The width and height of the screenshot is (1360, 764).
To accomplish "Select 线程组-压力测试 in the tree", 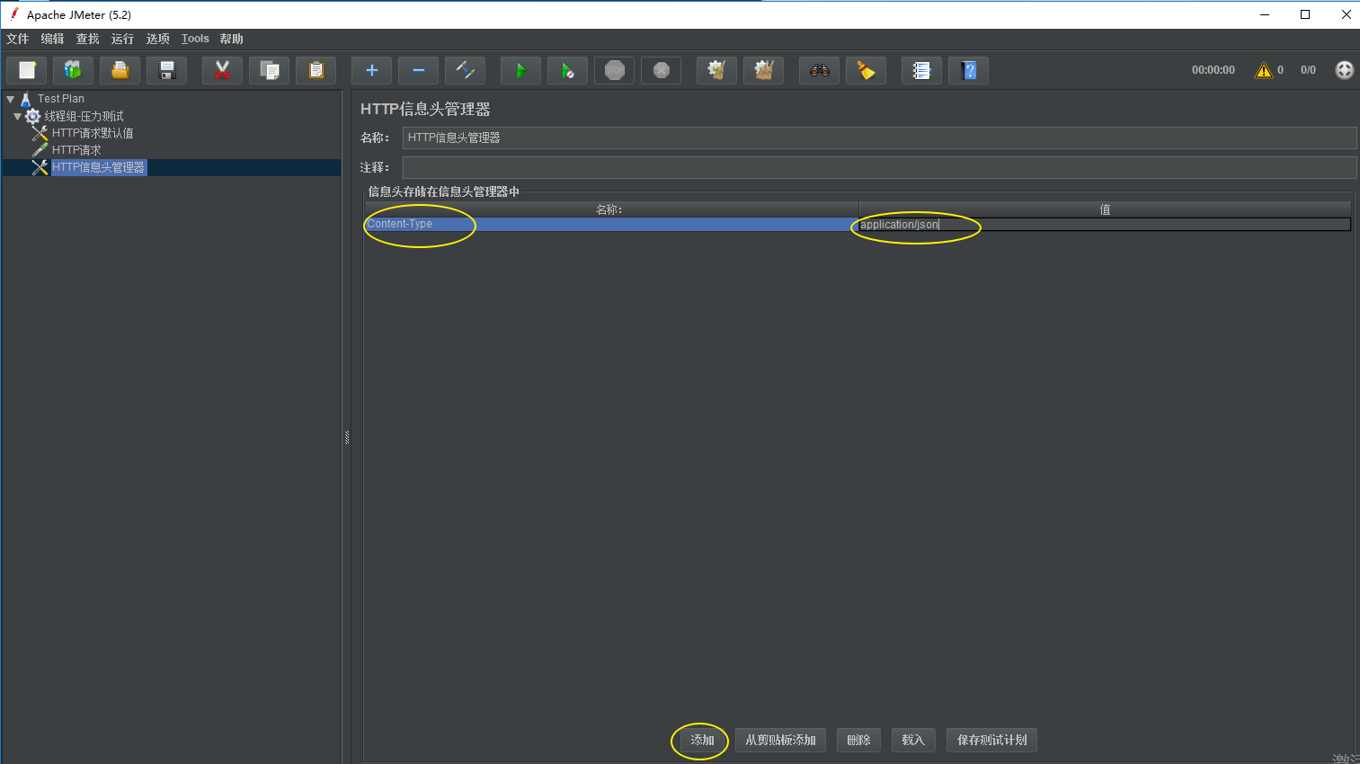I will click(x=84, y=116).
